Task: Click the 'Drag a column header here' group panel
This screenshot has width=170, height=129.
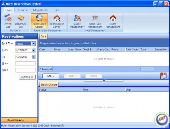Action: click(x=104, y=43)
